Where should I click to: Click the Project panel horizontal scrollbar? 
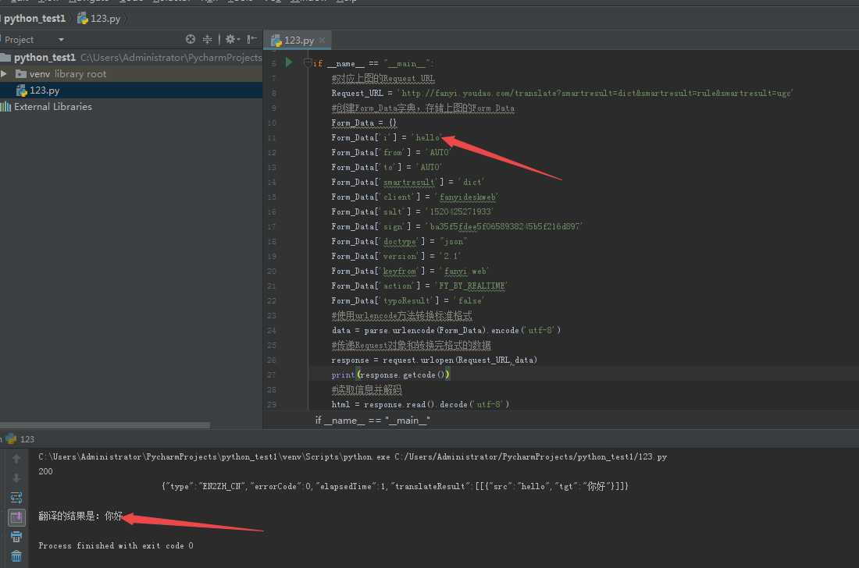105,425
